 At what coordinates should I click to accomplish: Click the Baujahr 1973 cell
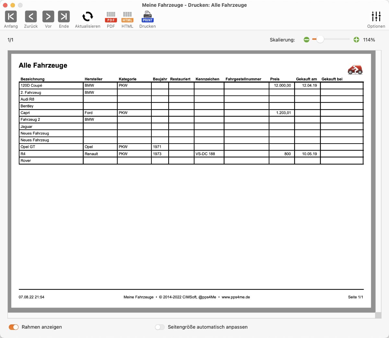[x=160, y=154]
